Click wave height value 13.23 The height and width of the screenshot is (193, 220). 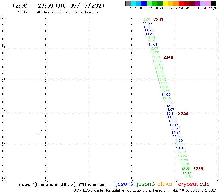click(x=183, y=156)
